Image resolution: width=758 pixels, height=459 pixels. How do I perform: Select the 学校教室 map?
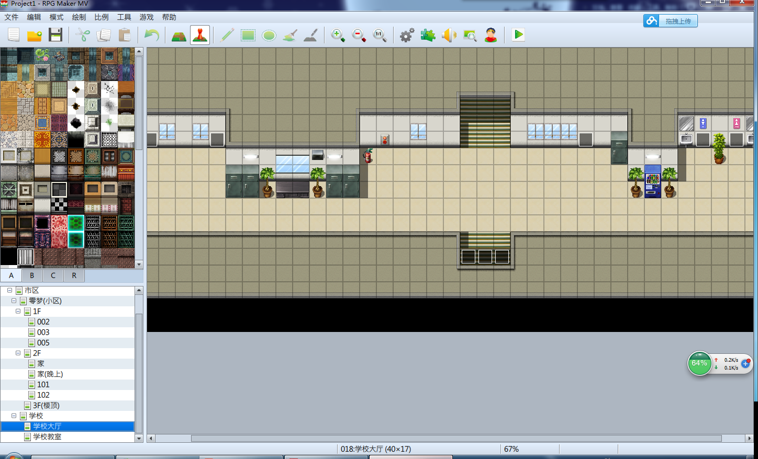[x=47, y=437]
